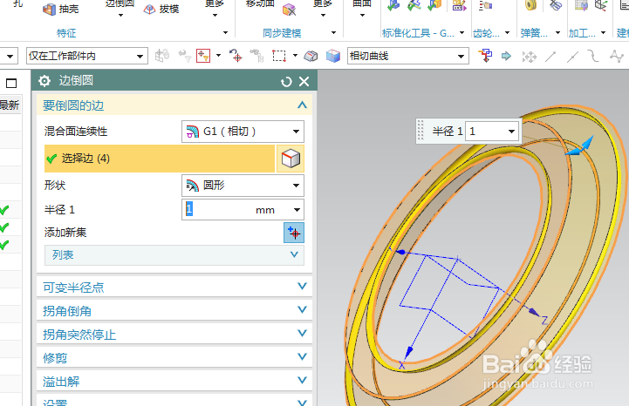
Task: Click the square window icon above 最新
Action: (11, 83)
